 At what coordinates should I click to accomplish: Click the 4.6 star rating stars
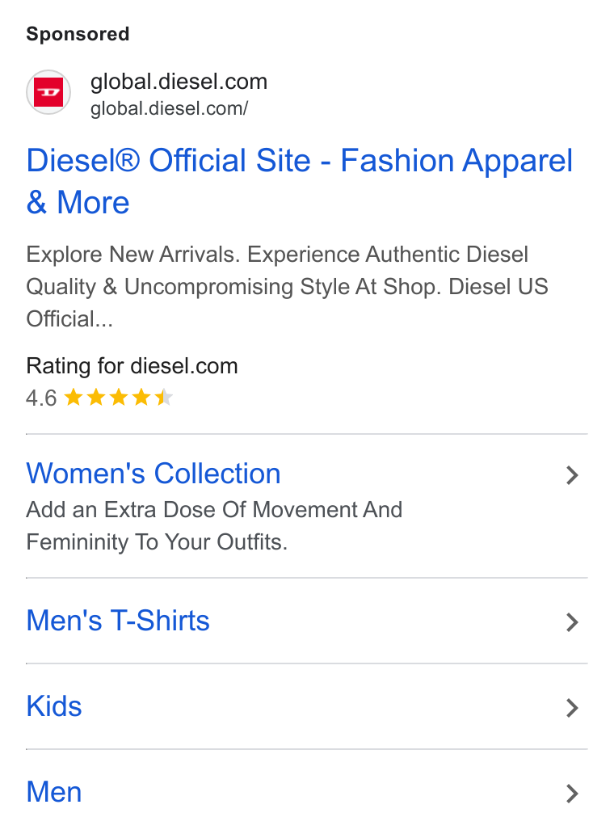119,398
